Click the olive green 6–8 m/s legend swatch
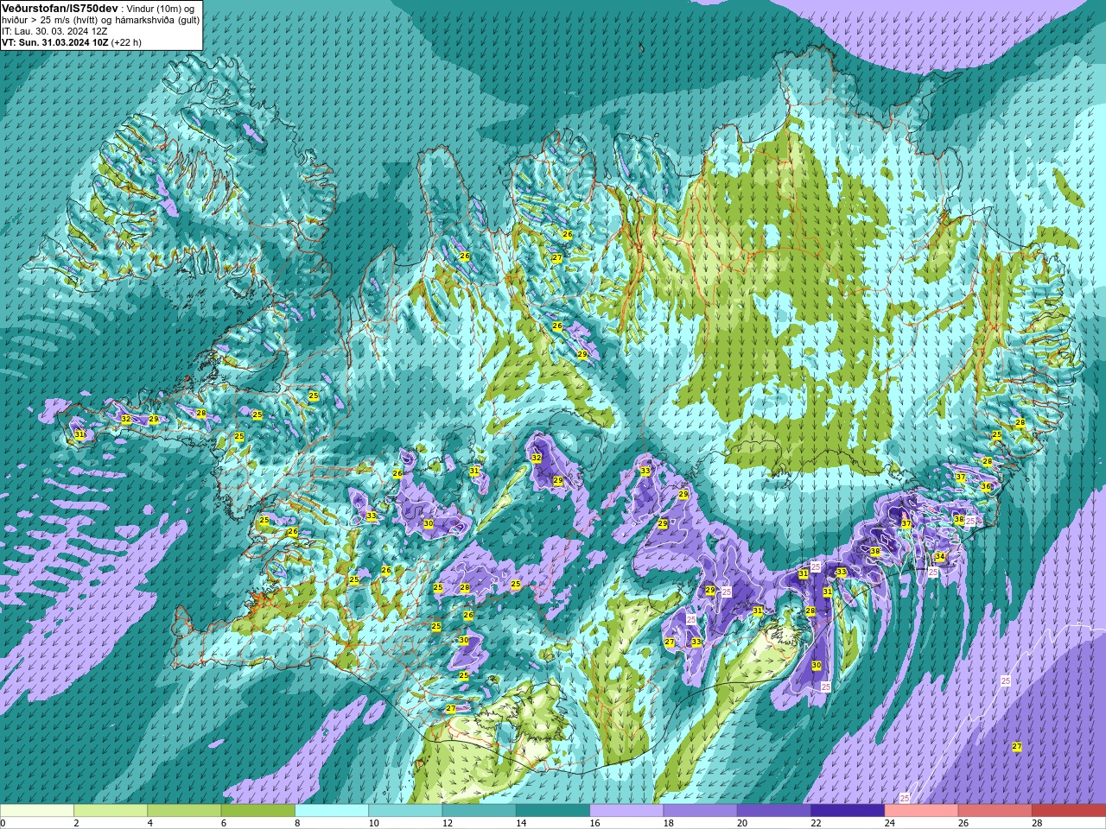The height and width of the screenshot is (829, 1106). click(x=257, y=811)
